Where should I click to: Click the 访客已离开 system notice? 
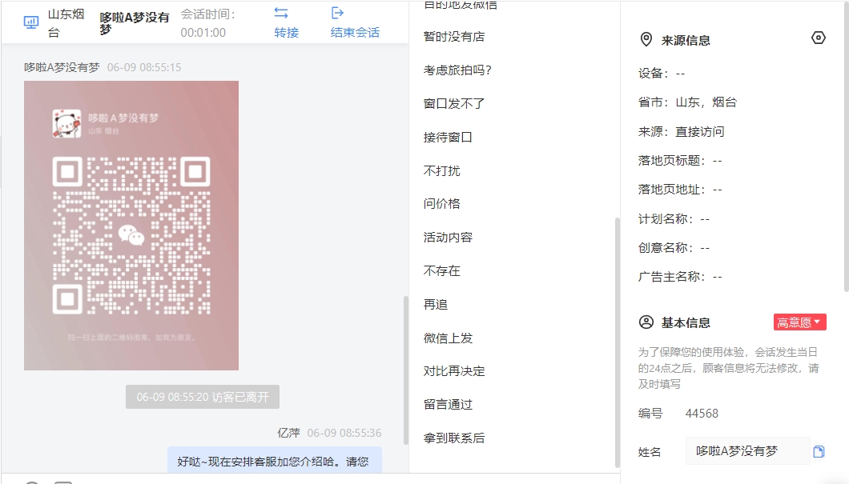coord(203,397)
